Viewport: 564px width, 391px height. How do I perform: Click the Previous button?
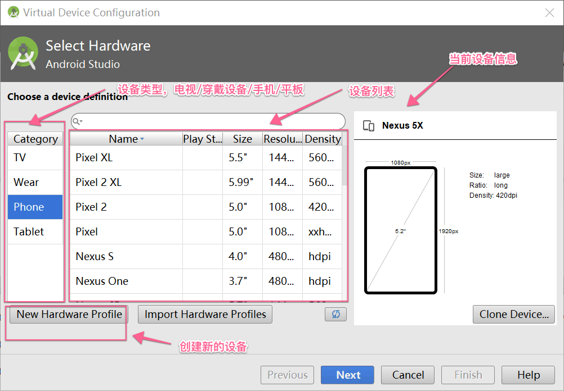pos(288,375)
